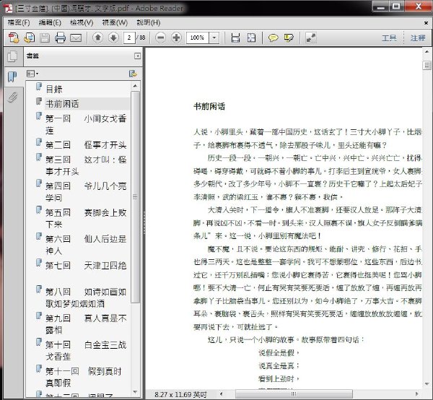Open the 視窗(W) menu

click(115, 22)
